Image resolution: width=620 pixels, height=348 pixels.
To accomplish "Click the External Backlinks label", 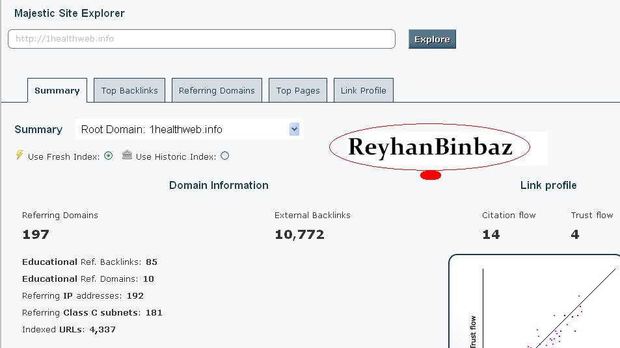I will click(x=312, y=215).
